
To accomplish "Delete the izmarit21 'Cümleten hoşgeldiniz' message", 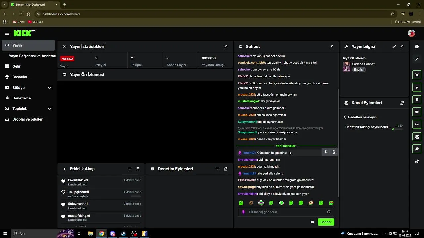I will point(334,152).
